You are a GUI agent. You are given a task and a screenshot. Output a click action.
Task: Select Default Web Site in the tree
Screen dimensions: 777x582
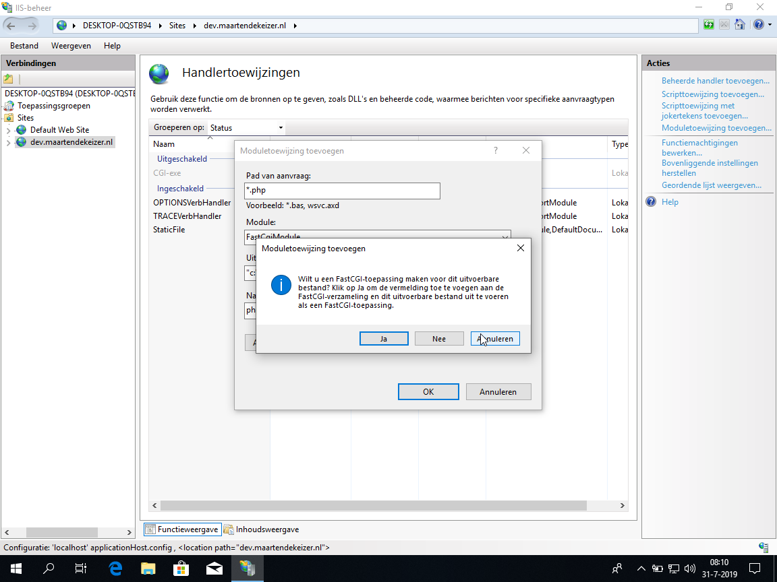point(59,129)
